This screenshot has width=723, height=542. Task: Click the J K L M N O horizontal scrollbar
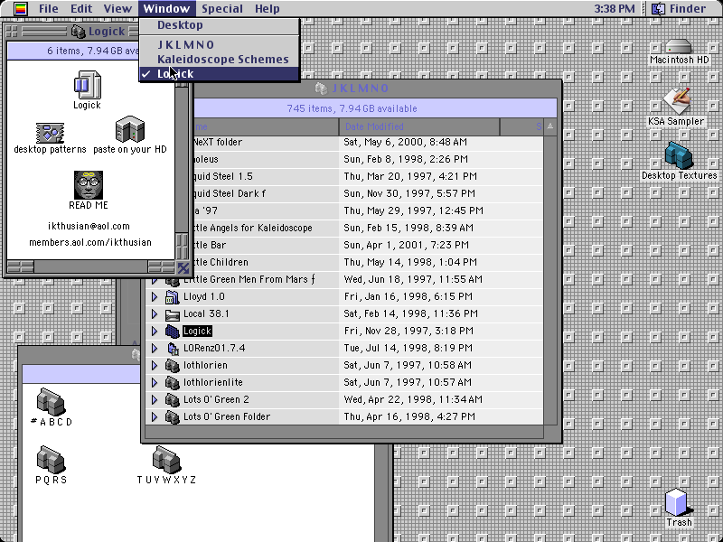click(344, 433)
